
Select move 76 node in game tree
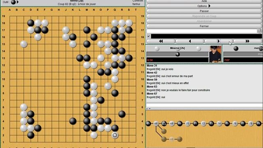235,123
